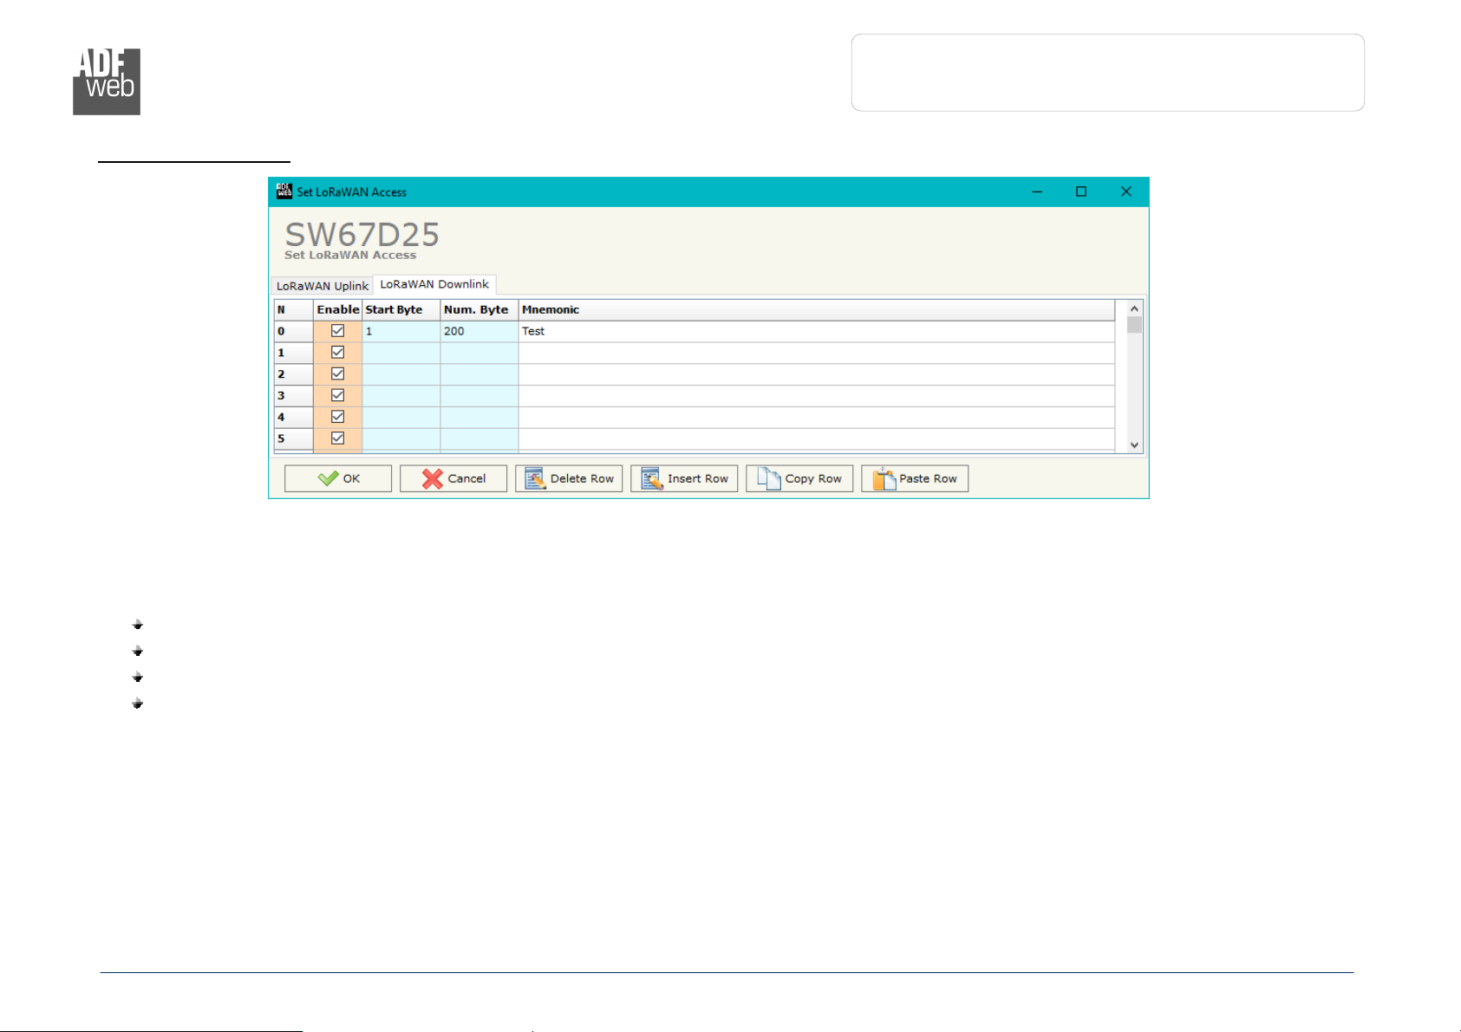The width and height of the screenshot is (1461, 1032).
Task: Select the LoRaWAN Downlink tab
Action: (x=434, y=284)
